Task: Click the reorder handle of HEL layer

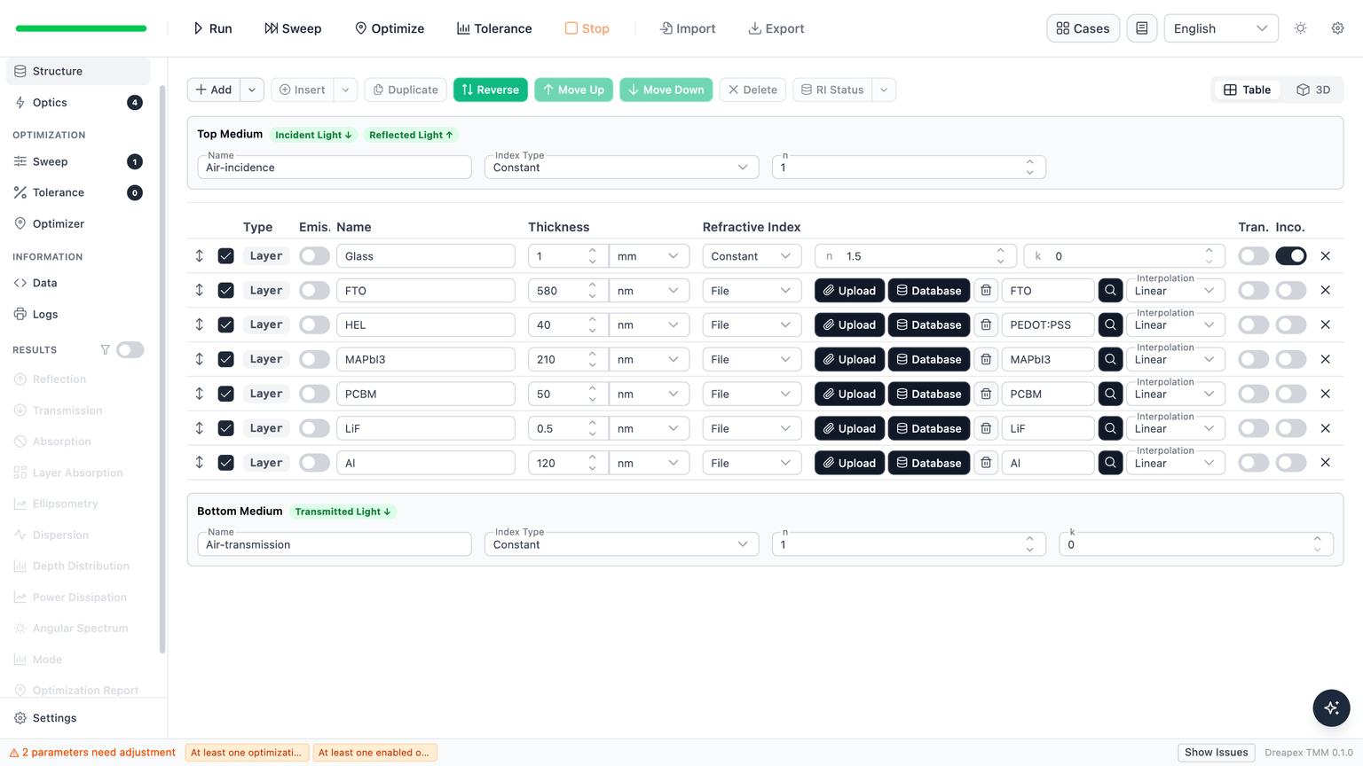Action: [x=200, y=324]
